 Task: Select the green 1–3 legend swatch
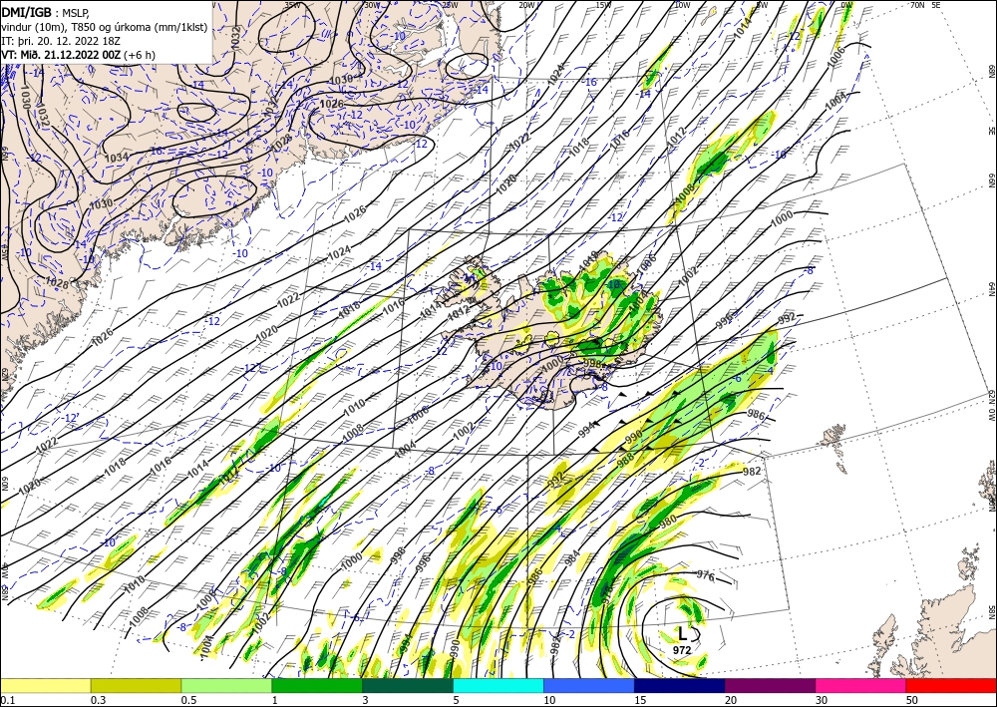point(317,685)
